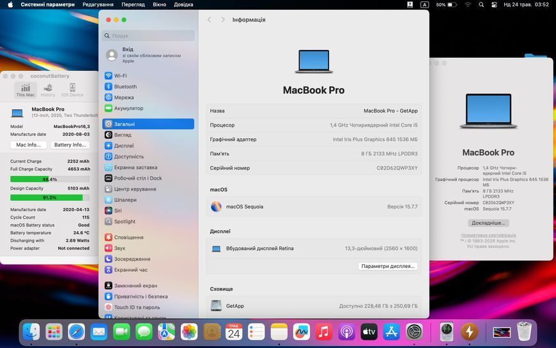
Task: Click the 91.2% capacity progress bar
Action: tap(50, 198)
